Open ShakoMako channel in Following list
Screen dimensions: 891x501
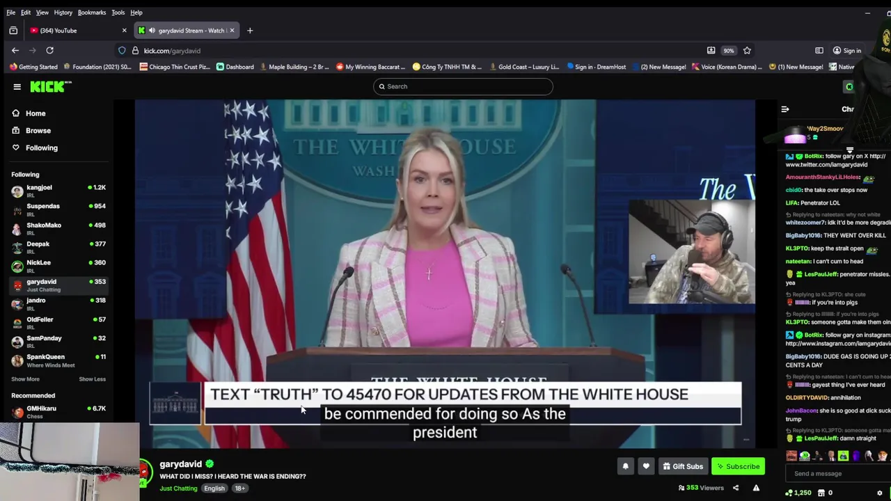click(58, 228)
